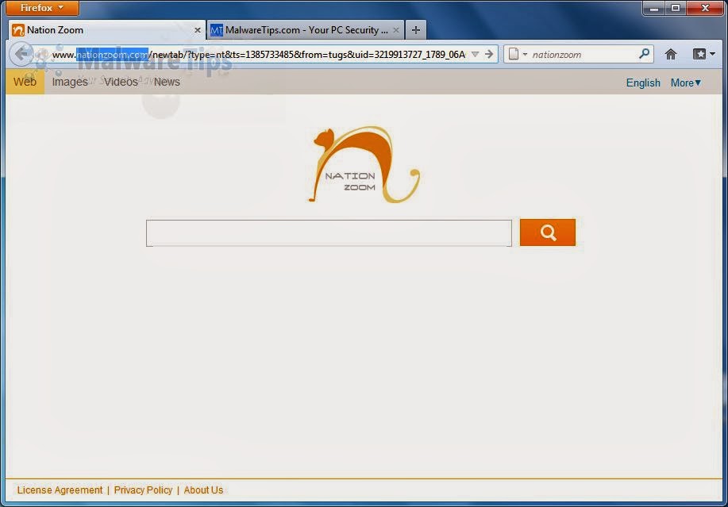Open the Privacy Policy link
This screenshot has width=728, height=507.
pos(143,490)
